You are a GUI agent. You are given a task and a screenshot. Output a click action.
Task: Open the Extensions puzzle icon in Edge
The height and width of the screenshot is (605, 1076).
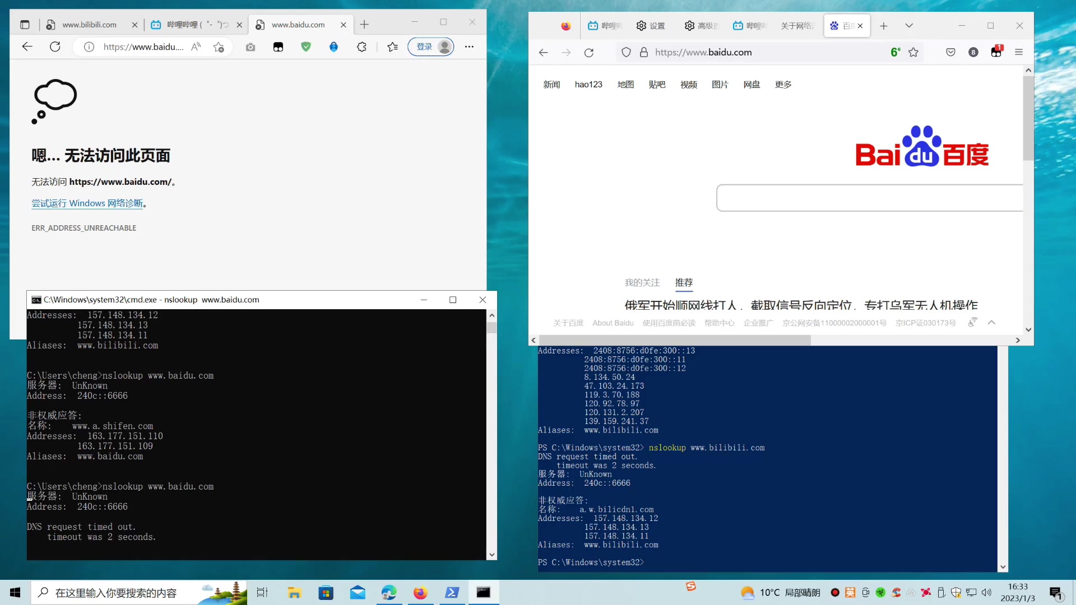pos(361,47)
